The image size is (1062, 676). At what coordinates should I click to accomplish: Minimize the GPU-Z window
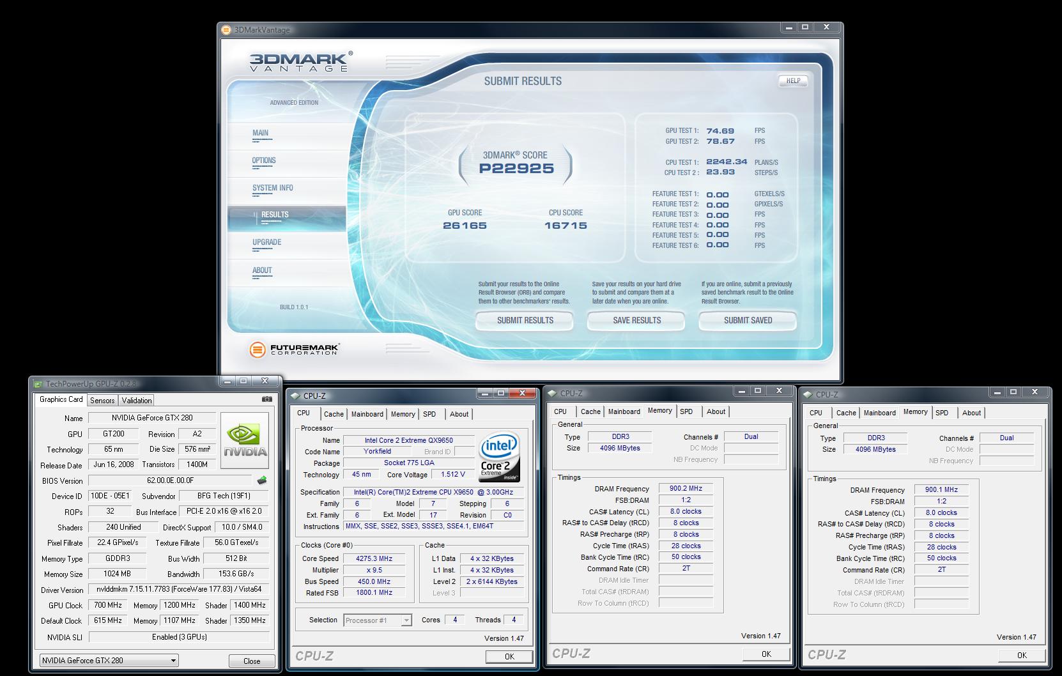tap(227, 381)
